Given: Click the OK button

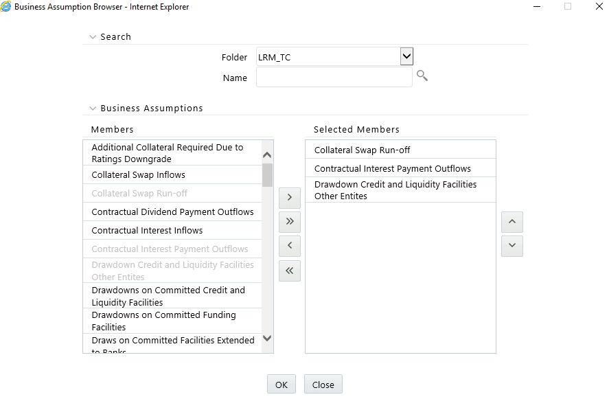Looking at the screenshot, I should pyautogui.click(x=281, y=384).
